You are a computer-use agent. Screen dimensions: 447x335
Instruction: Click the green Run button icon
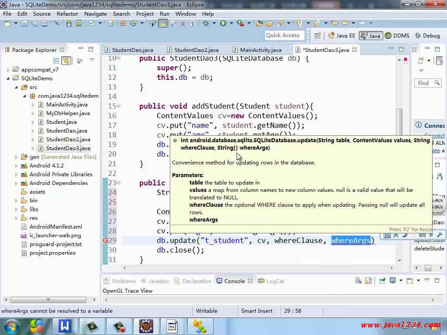point(223,24)
